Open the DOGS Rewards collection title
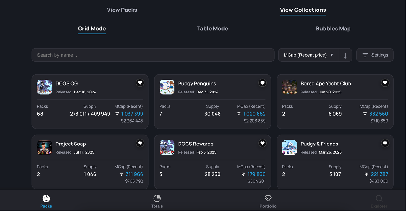Viewport: 406px width, 211px height. pos(196,144)
